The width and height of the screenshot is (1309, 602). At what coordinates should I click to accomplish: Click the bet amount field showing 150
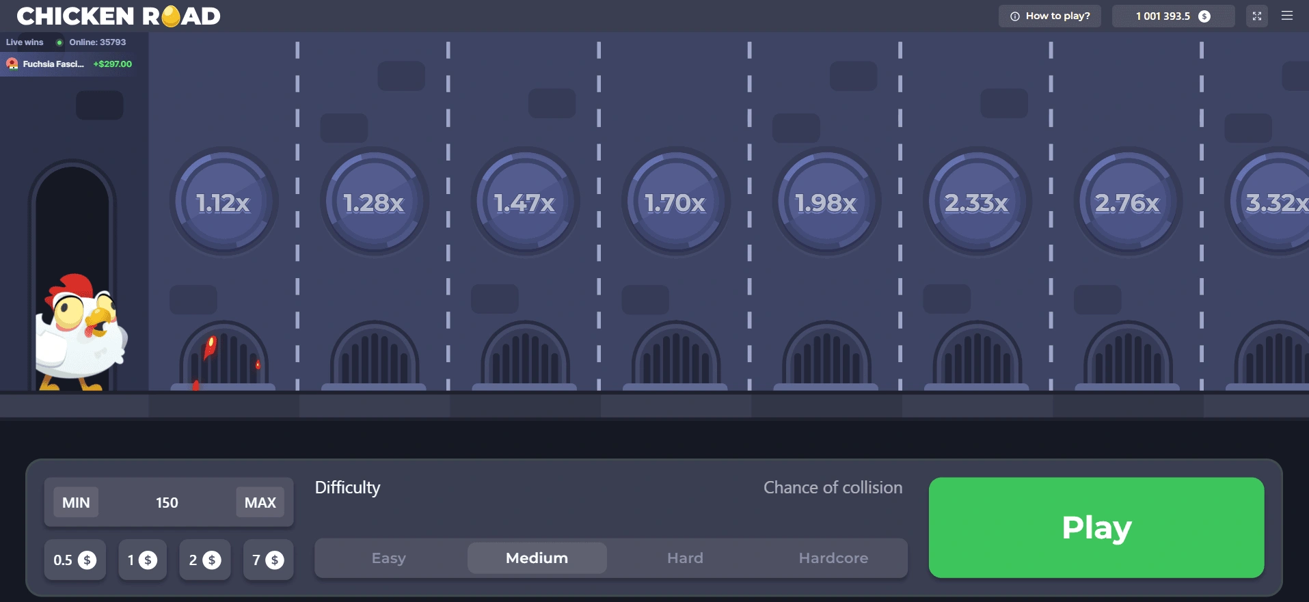coord(167,503)
